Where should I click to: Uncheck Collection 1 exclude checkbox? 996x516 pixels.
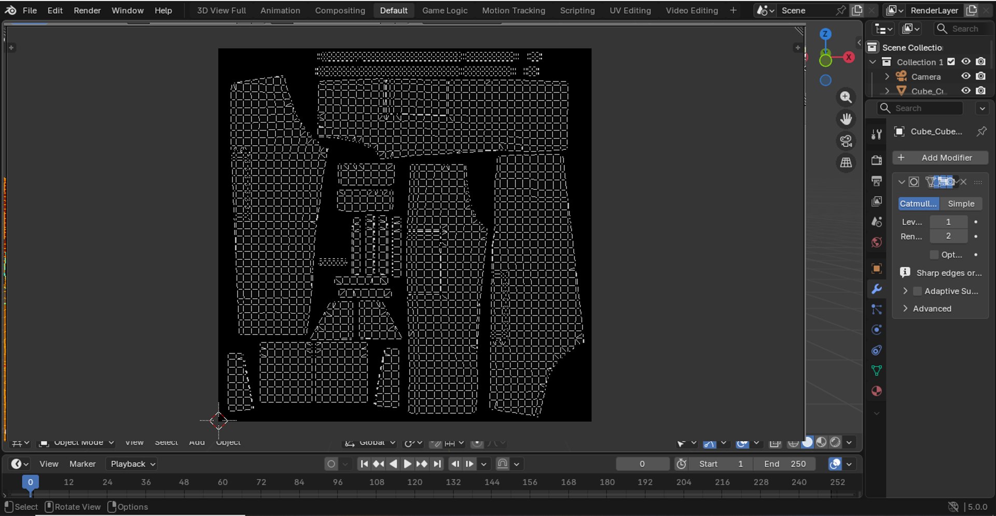coord(951,61)
